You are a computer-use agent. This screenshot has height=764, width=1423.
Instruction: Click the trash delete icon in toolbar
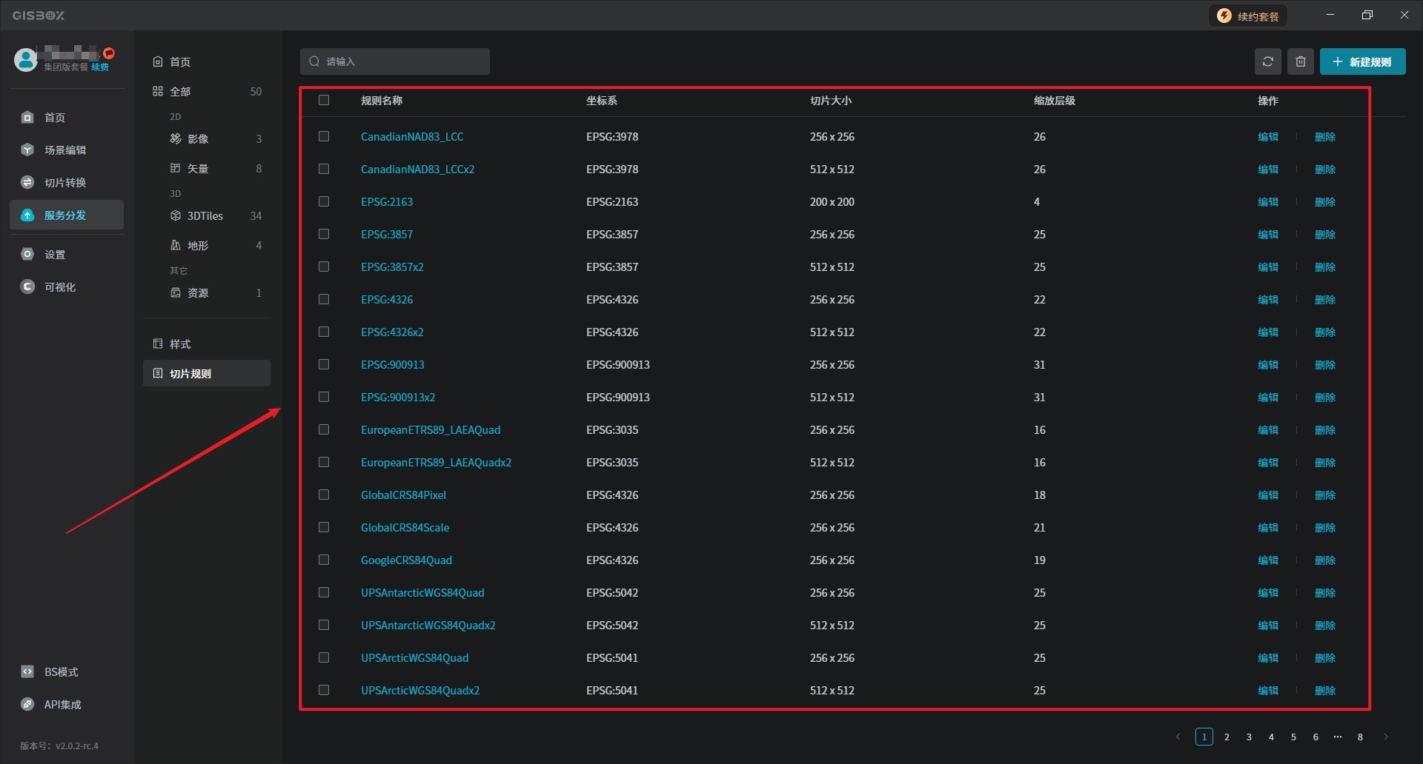click(1300, 61)
